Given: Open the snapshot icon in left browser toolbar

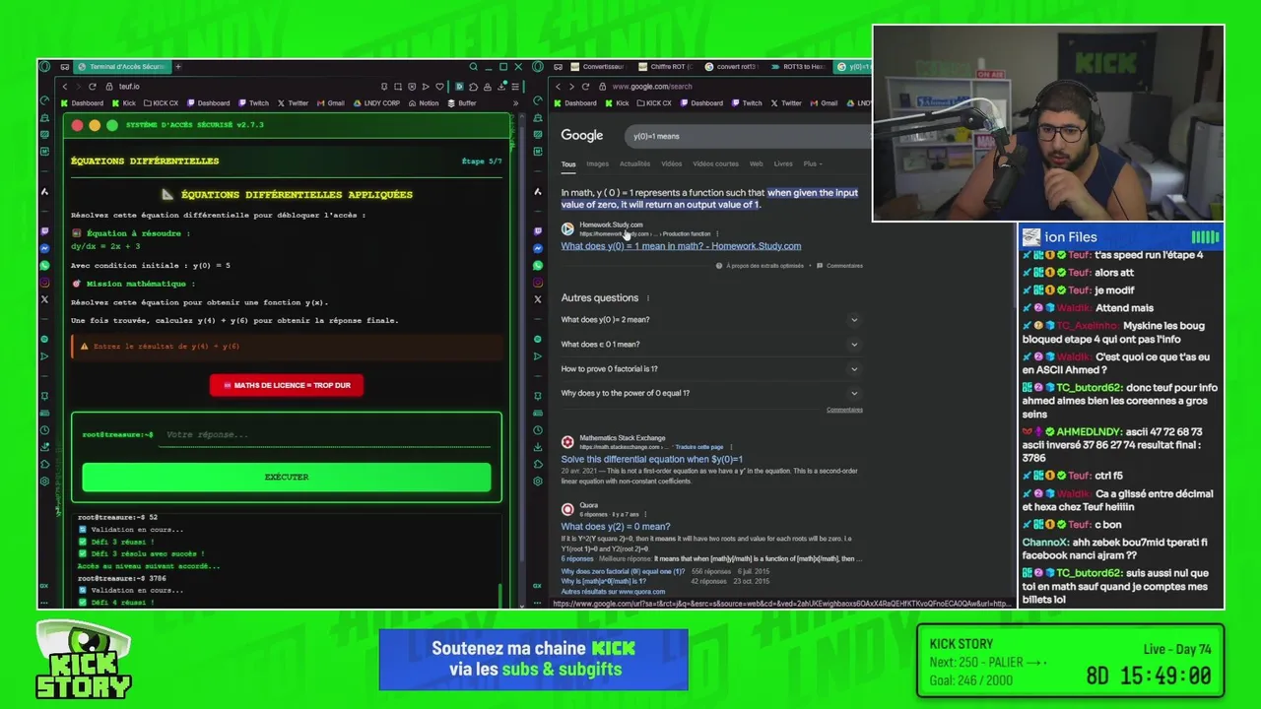Looking at the screenshot, I should (x=398, y=87).
